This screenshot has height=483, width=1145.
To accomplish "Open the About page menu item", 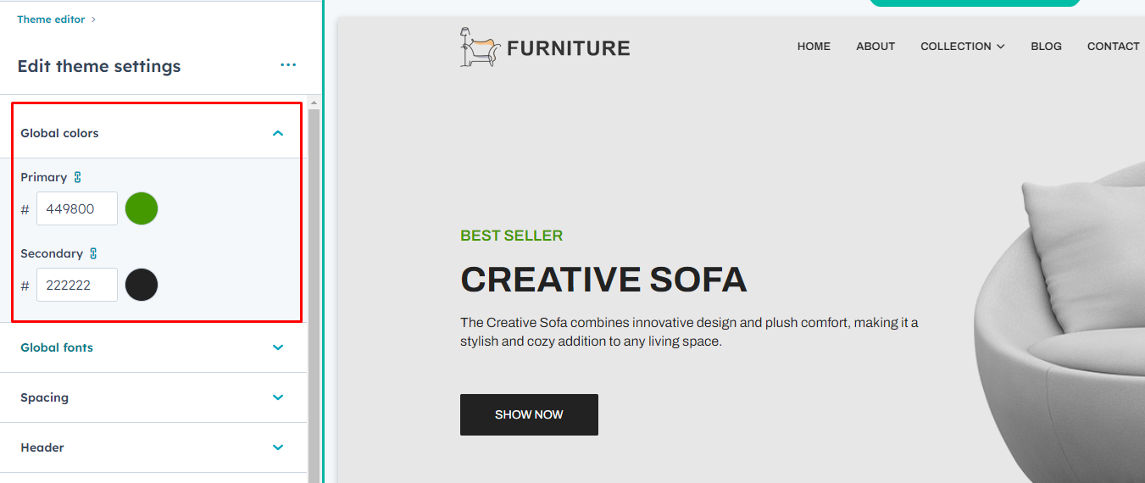I will click(875, 47).
